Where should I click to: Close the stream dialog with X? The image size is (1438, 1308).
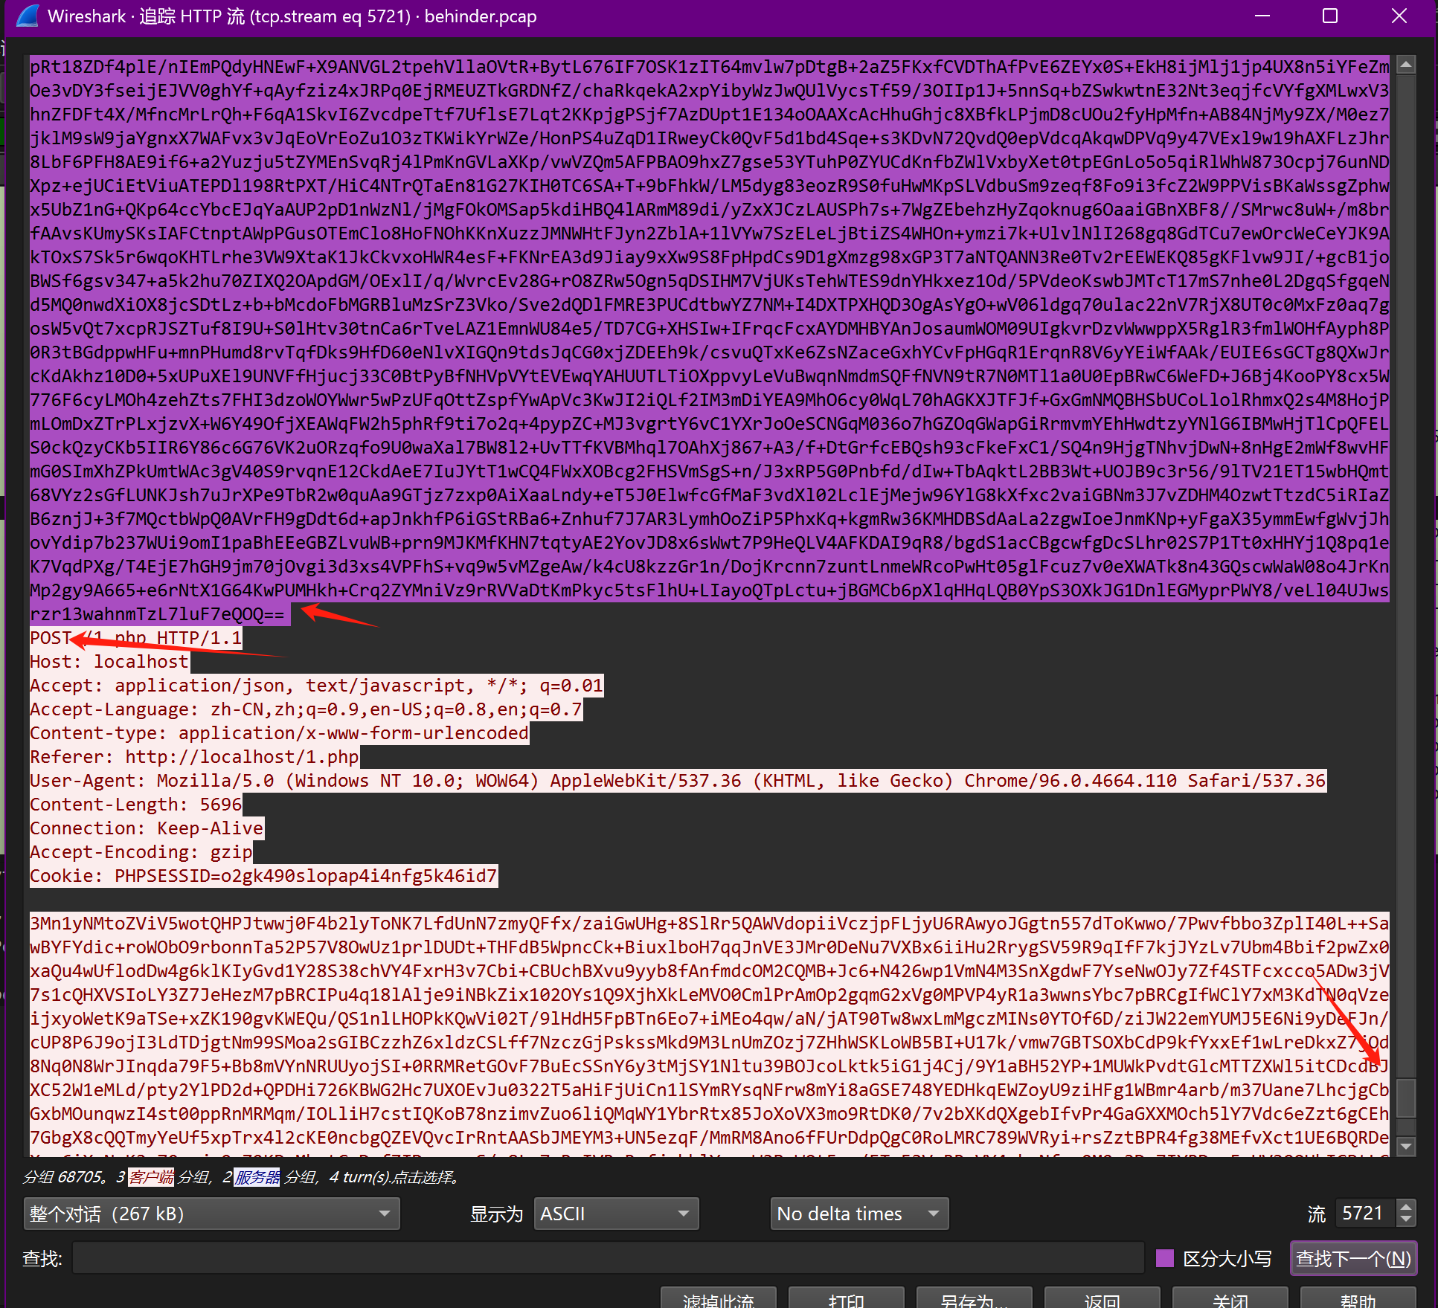(1399, 16)
